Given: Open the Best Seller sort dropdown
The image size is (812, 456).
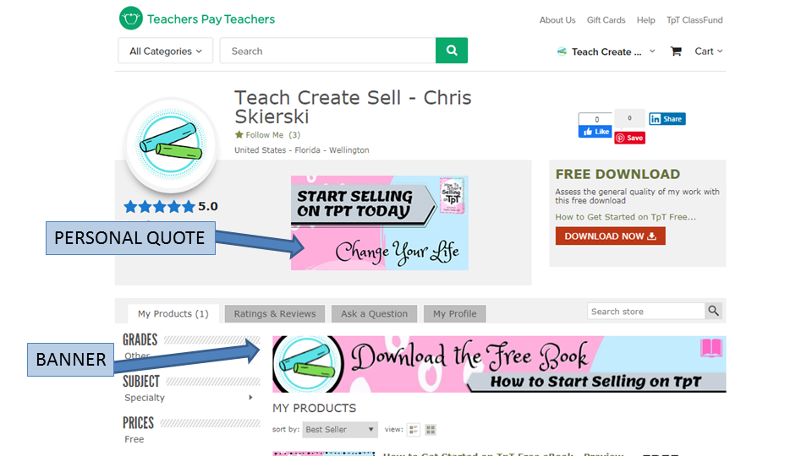Looking at the screenshot, I should [340, 430].
